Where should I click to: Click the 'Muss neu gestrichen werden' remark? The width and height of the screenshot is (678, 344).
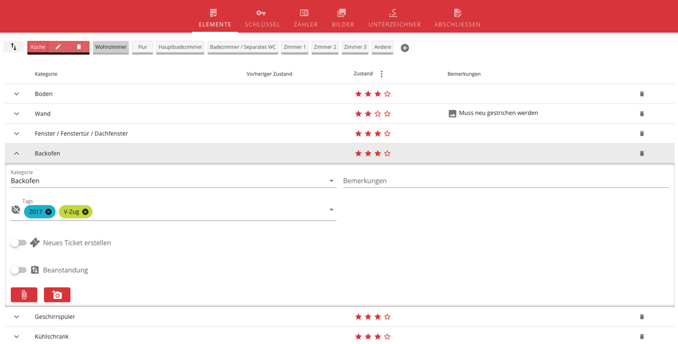pos(498,113)
